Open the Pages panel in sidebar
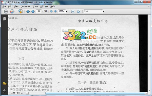The height and width of the screenshot is (96, 152). [4, 19]
